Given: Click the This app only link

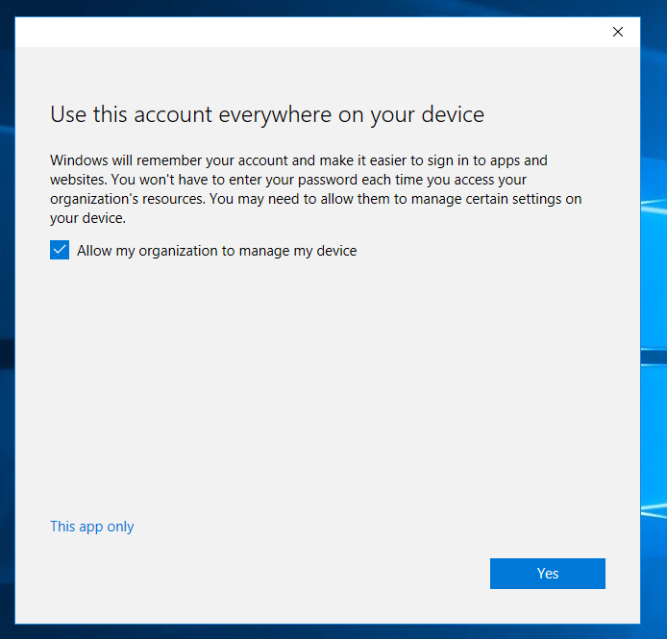Looking at the screenshot, I should point(92,527).
